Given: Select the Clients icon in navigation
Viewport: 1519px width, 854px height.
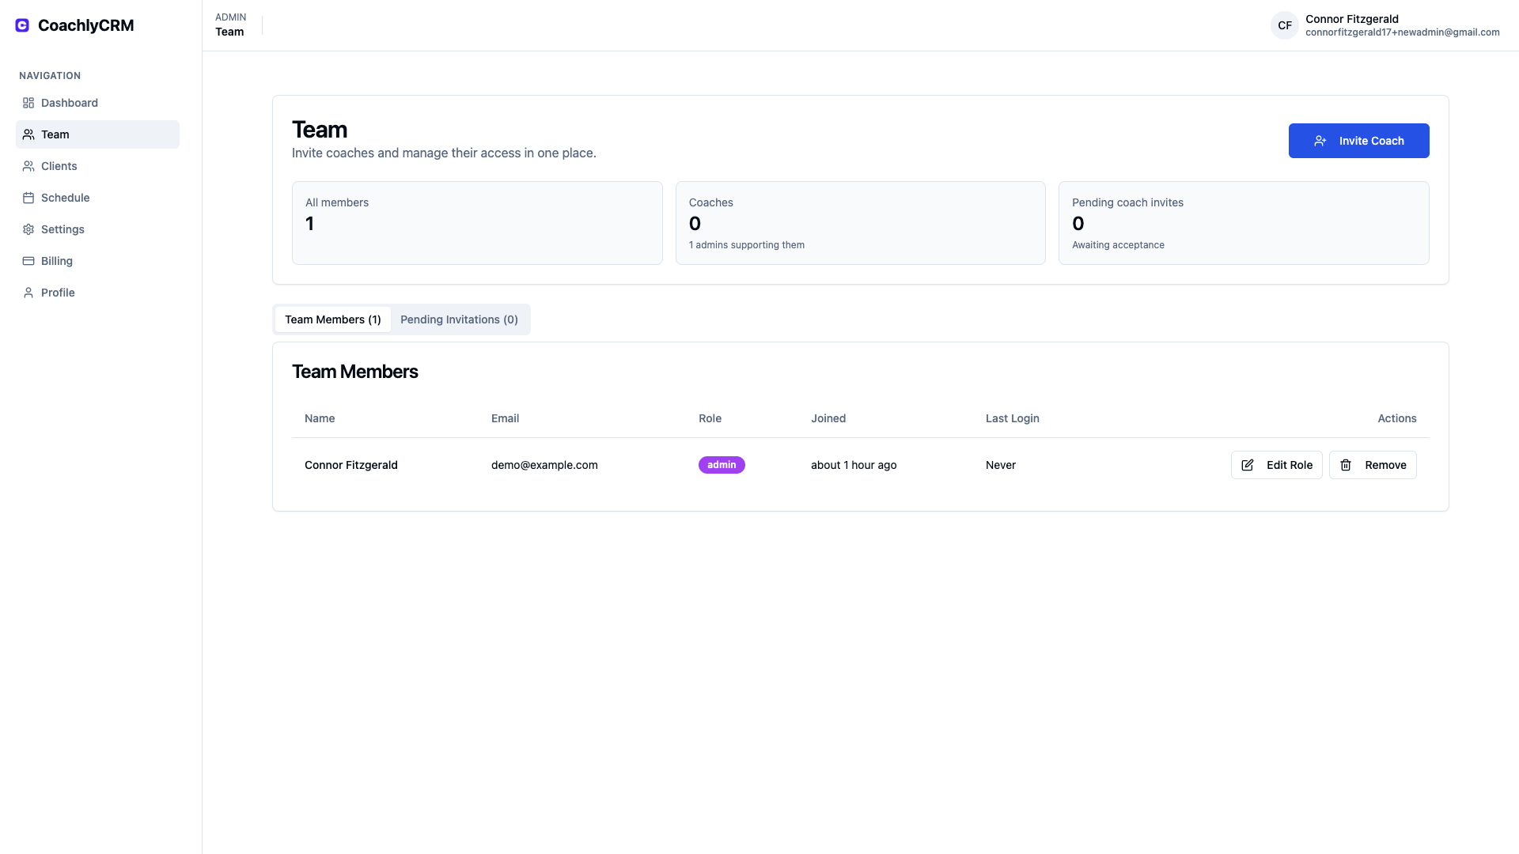Looking at the screenshot, I should pyautogui.click(x=28, y=166).
